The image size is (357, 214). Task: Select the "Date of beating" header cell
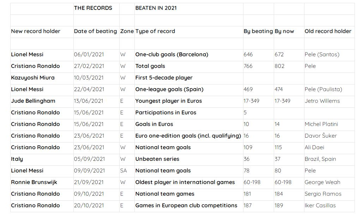point(95,31)
